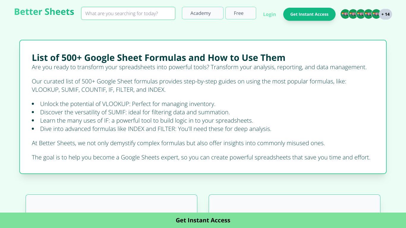Screen dimensions: 406x228
Task: Focus the search box in header
Action: [x=128, y=13]
